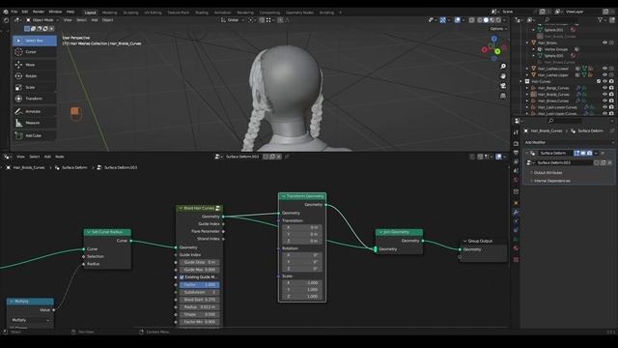This screenshot has width=618, height=348.
Task: Collapse the Join Geometry node
Action: click(380, 232)
